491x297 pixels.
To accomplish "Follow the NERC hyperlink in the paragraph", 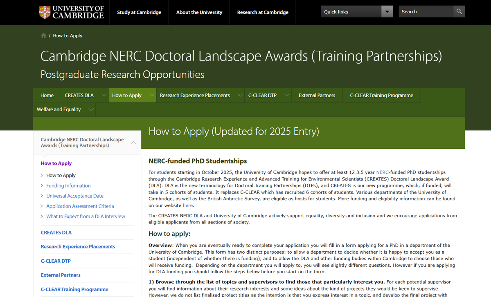I will pos(383,172).
